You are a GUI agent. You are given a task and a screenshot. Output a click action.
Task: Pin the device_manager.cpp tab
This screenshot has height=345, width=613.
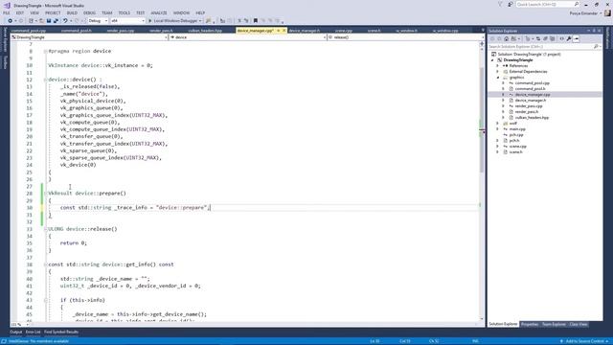point(278,31)
